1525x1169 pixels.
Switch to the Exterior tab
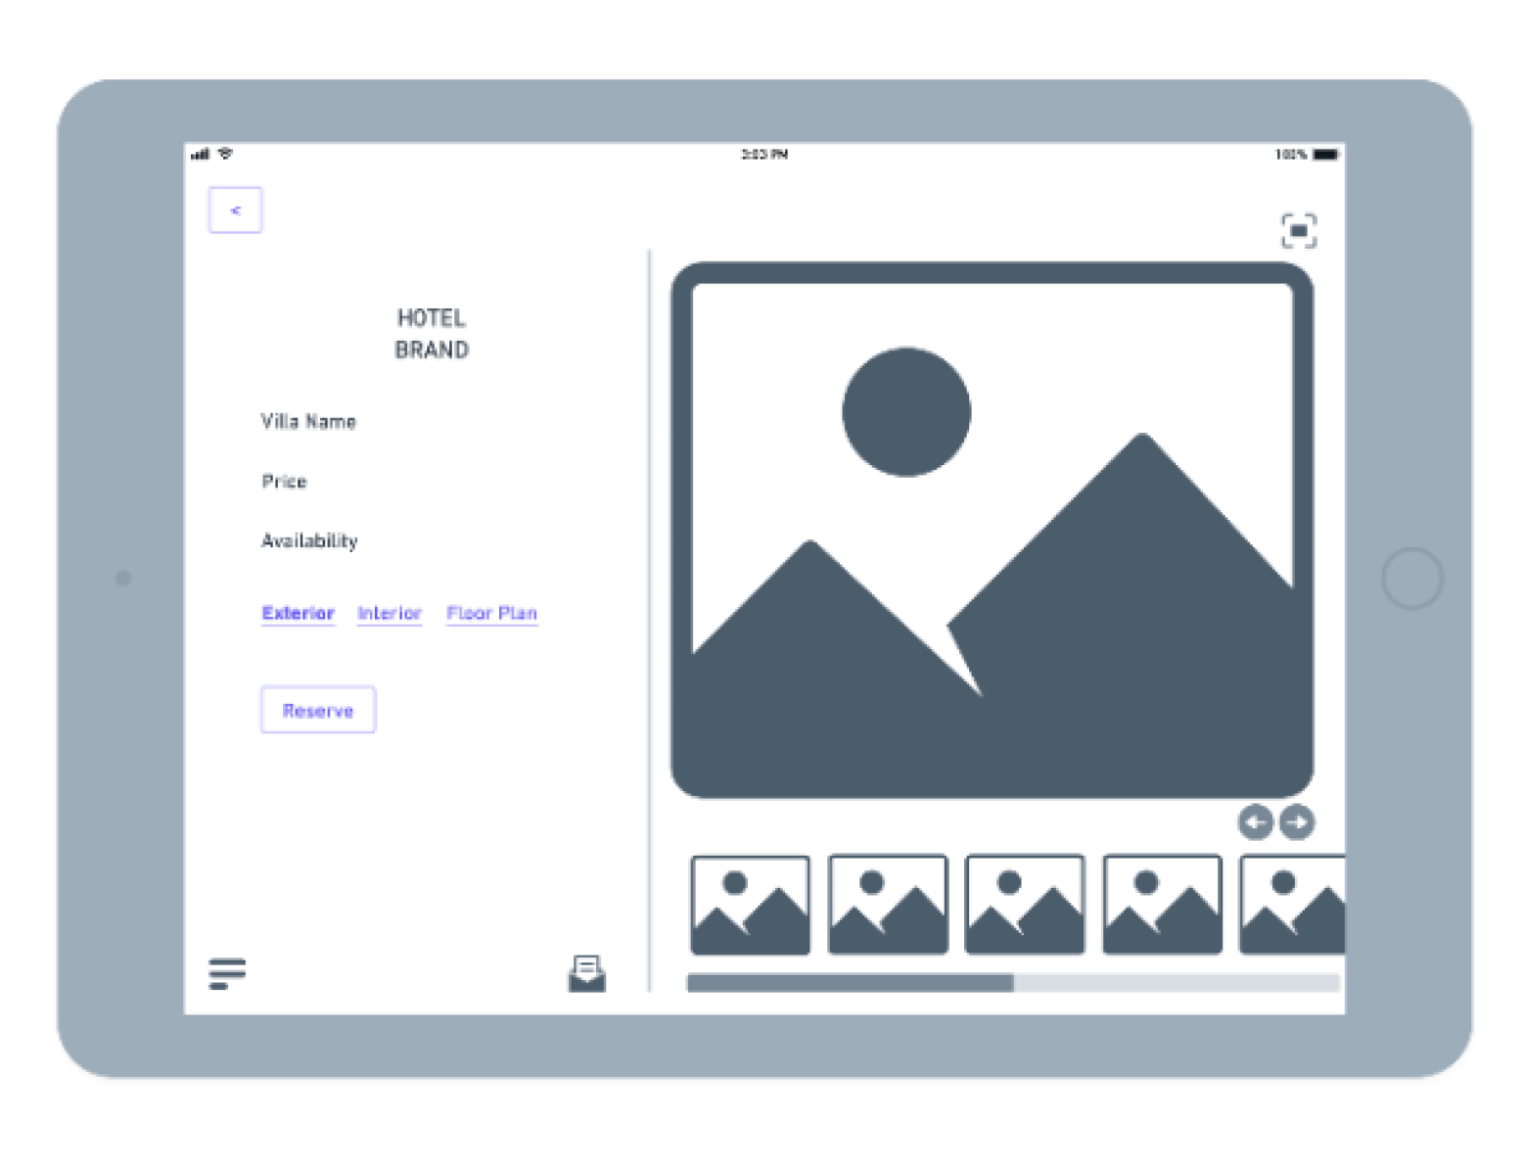coord(298,613)
